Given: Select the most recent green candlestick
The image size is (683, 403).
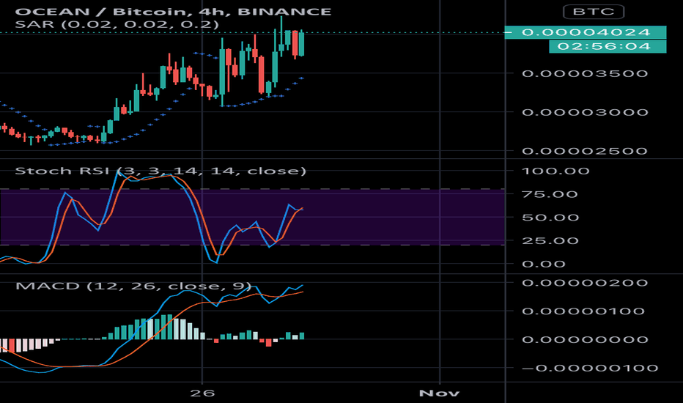Looking at the screenshot, I should tap(301, 43).
